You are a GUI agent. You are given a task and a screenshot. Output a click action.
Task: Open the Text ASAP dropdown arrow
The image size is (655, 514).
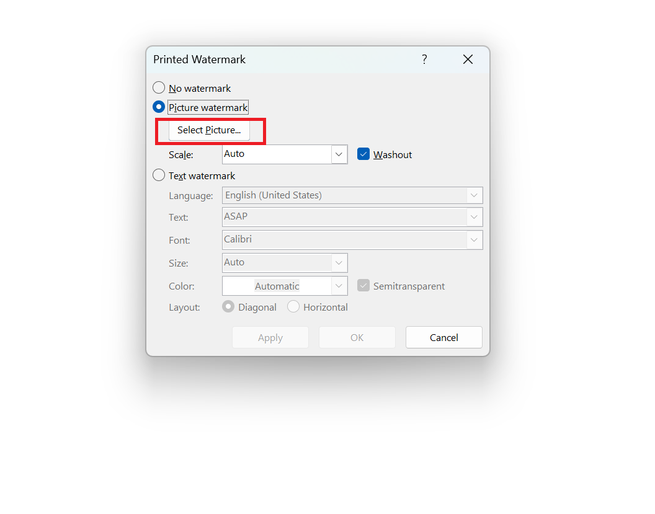pyautogui.click(x=474, y=217)
